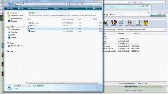Select the Pildid row in the file list
Screen dimensions: 168x94
point(65,28)
